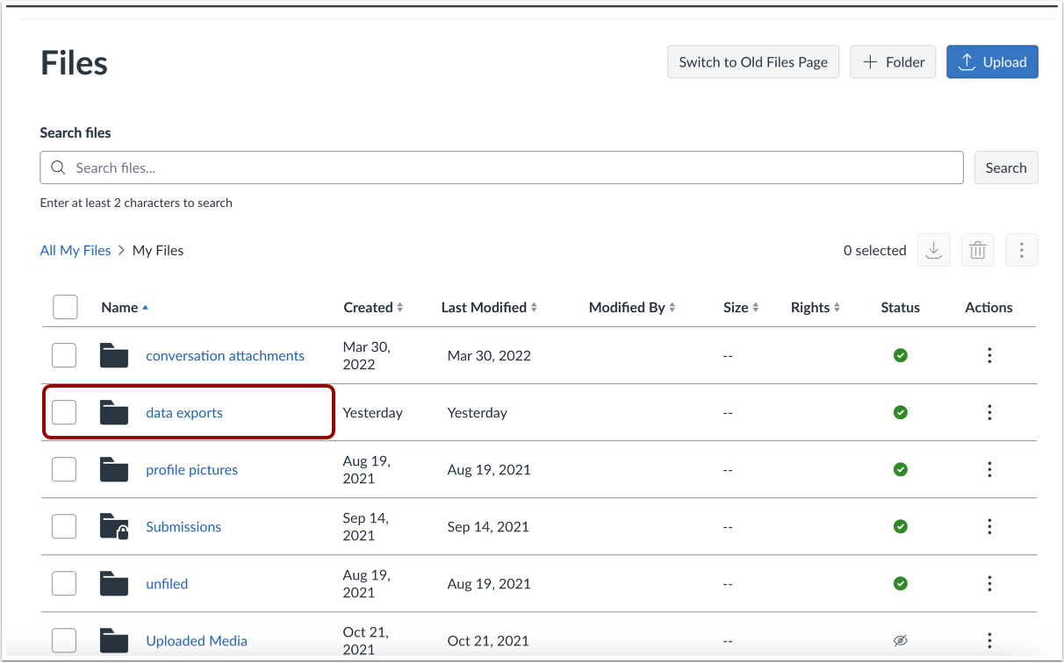This screenshot has width=1064, height=663.
Task: Select the Submissions row checkbox
Action: [x=64, y=526]
